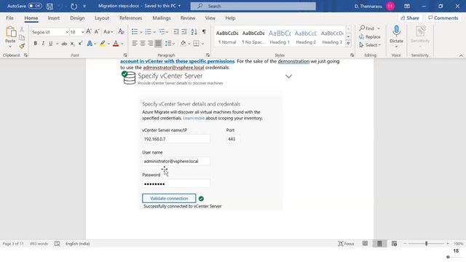
Task: Open the File tab
Action: pos(9,17)
